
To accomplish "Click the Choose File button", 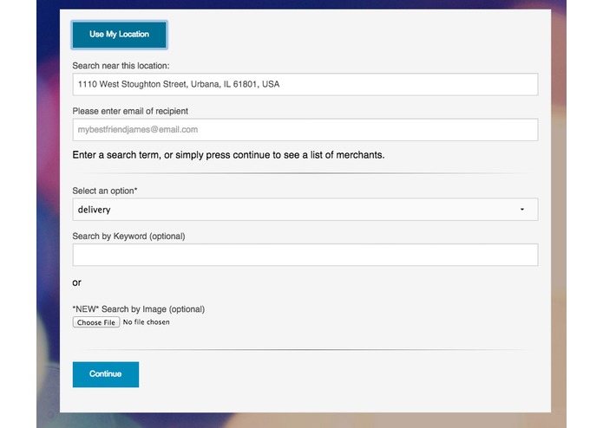I will (x=96, y=322).
